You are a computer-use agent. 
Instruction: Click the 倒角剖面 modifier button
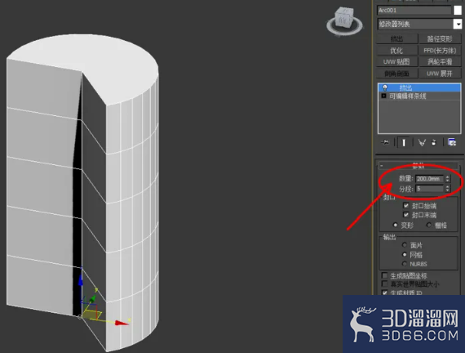(396, 74)
